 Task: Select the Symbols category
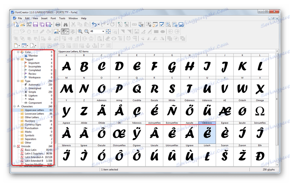[30, 135]
